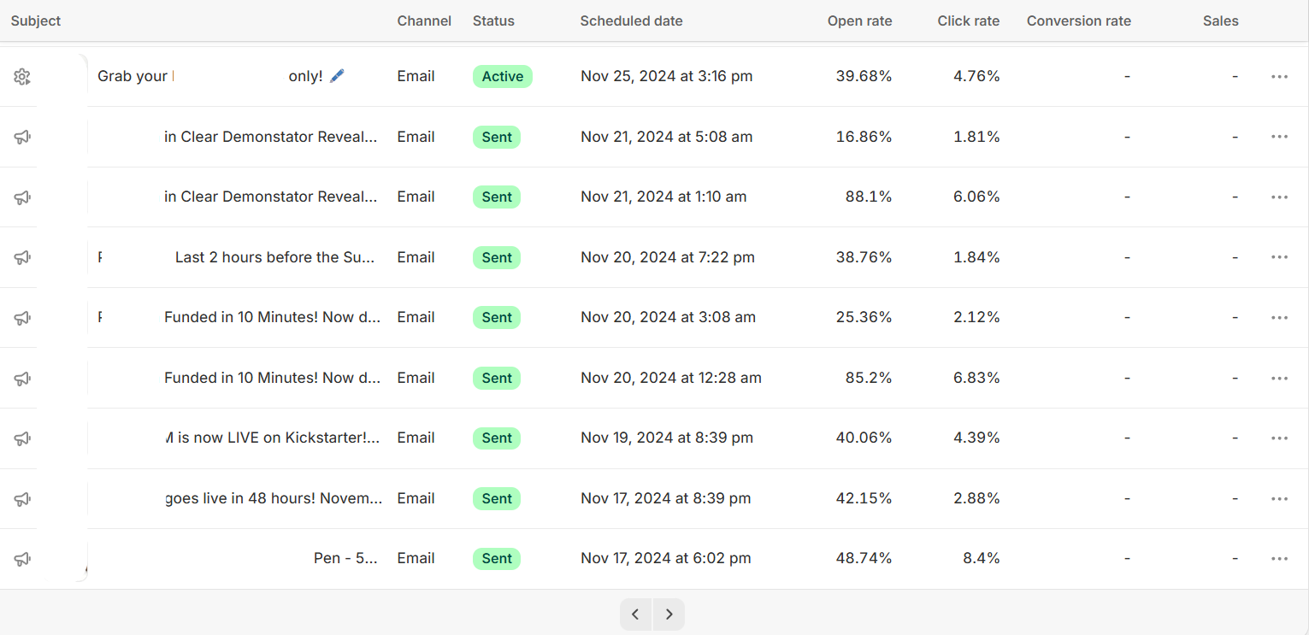This screenshot has width=1309, height=635.
Task: Click the Click rate column header
Action: click(x=968, y=21)
